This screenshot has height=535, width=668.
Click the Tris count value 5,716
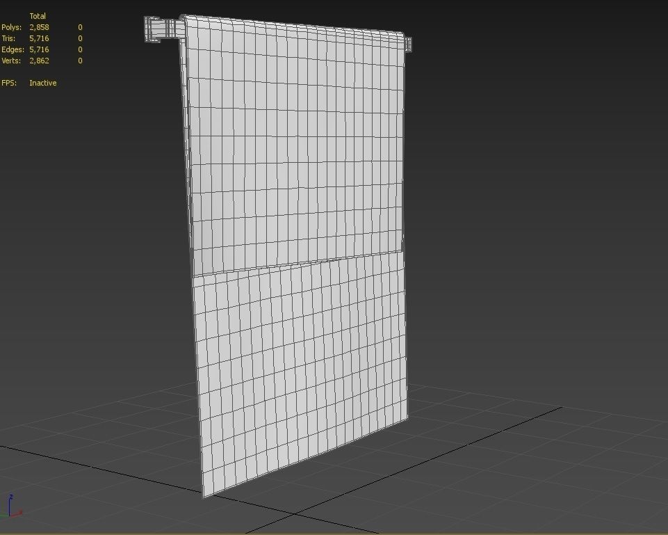(x=39, y=38)
